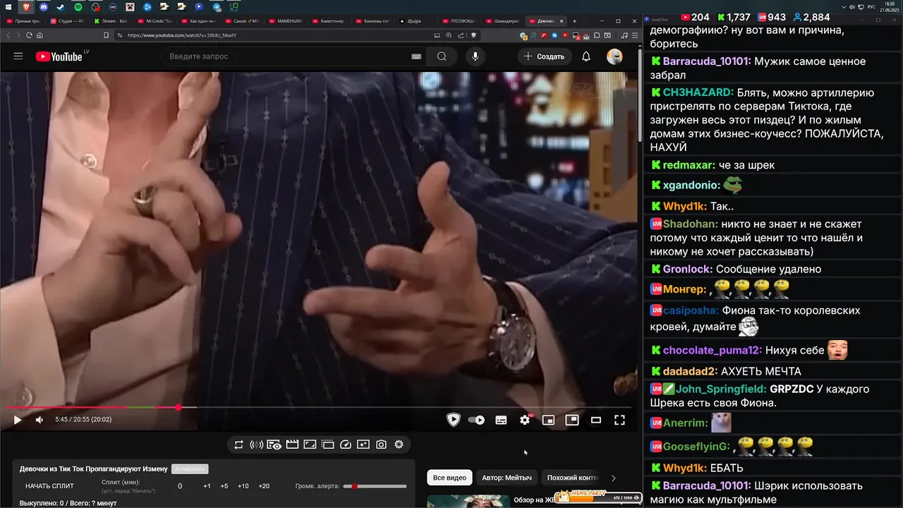Open picture-in-picture from the player controls
This screenshot has width=903, height=508.
pyautogui.click(x=572, y=420)
